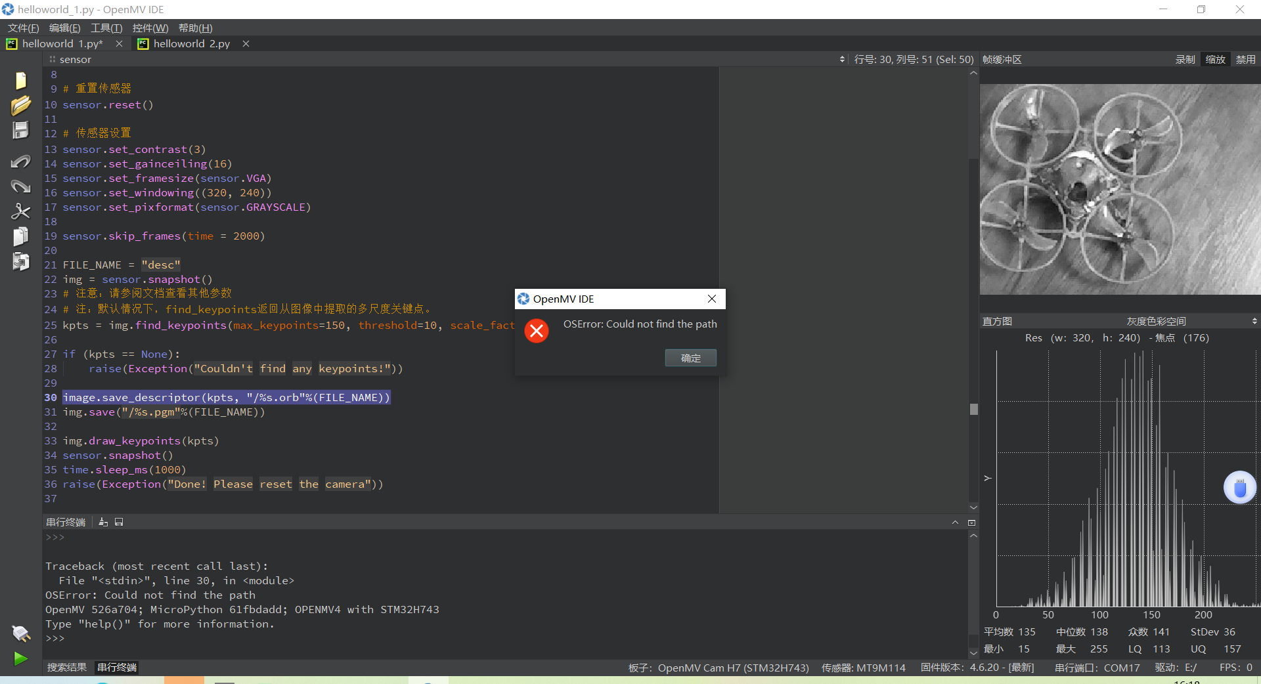Click the terminal prompt >>> at bottom
This screenshot has height=684, width=1261.
55,638
